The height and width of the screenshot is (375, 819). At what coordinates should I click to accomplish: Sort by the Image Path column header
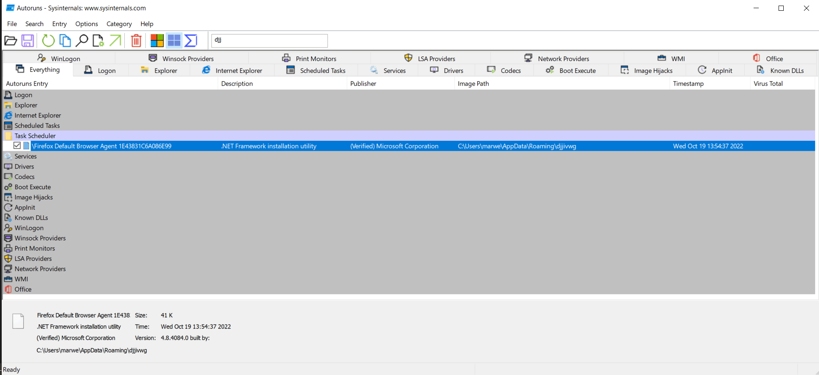point(562,84)
